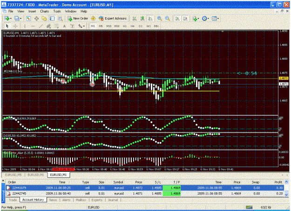The image size is (291, 211).
Task: Click the New Order button
Action: tap(78, 18)
